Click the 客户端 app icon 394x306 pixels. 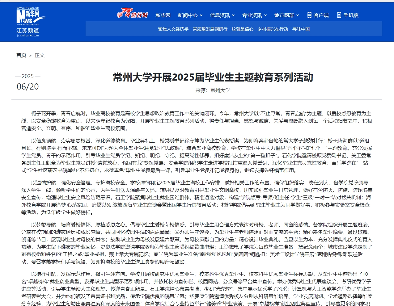[x=309, y=15]
